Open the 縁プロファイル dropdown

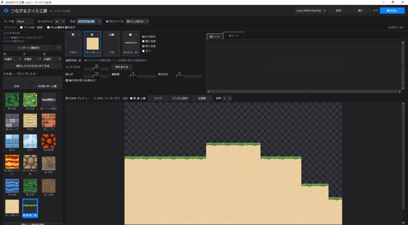137,22
